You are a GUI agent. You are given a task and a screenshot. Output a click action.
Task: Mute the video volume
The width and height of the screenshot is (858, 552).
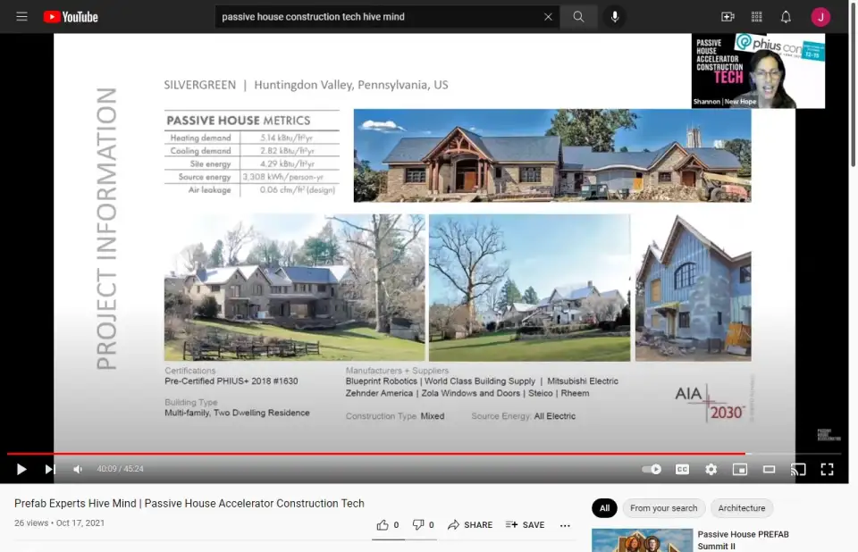pos(78,469)
